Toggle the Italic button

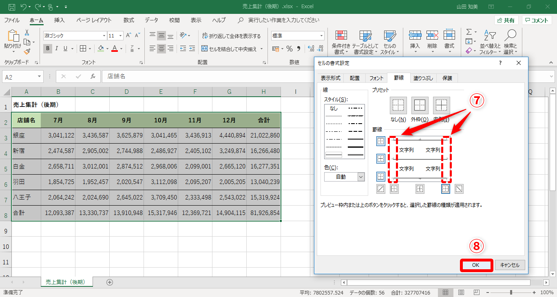tap(56, 49)
